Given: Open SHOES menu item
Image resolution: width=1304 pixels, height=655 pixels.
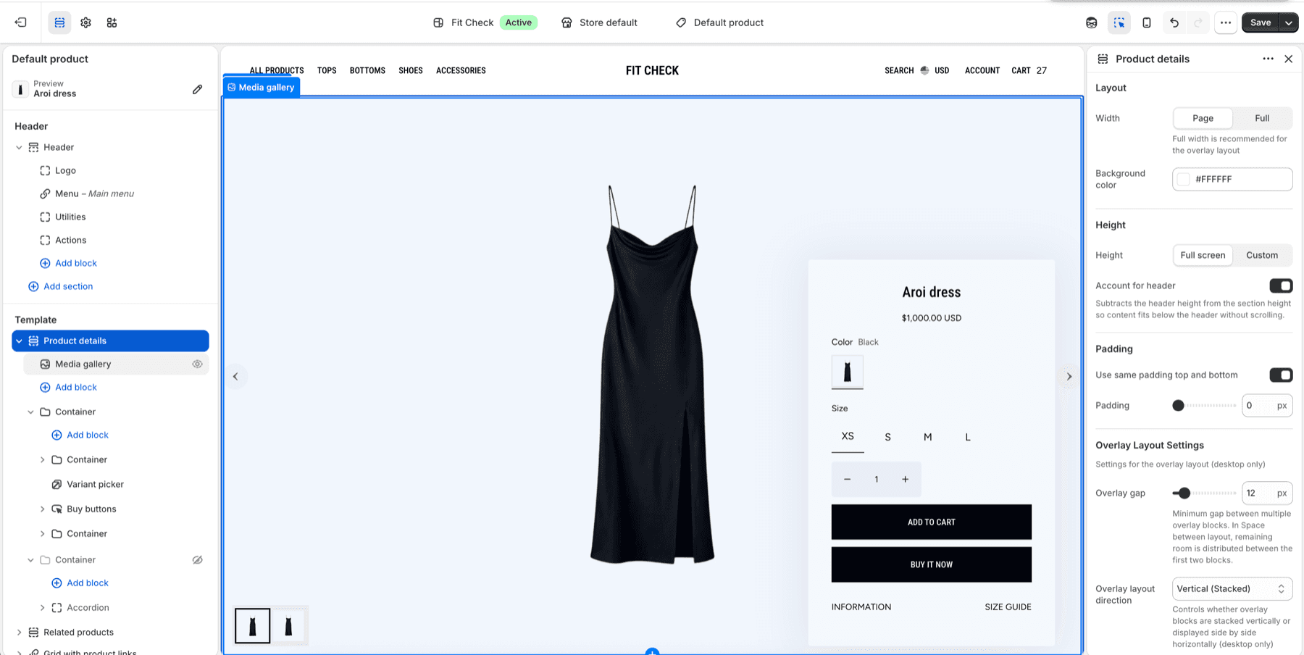Looking at the screenshot, I should coord(411,70).
